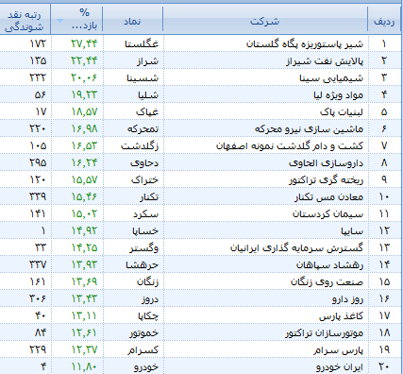Select company رهشاد سپاهان
Screen dimensions: 403x374
click(329, 264)
